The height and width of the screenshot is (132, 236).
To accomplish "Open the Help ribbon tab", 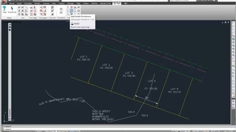I will pos(78,3).
